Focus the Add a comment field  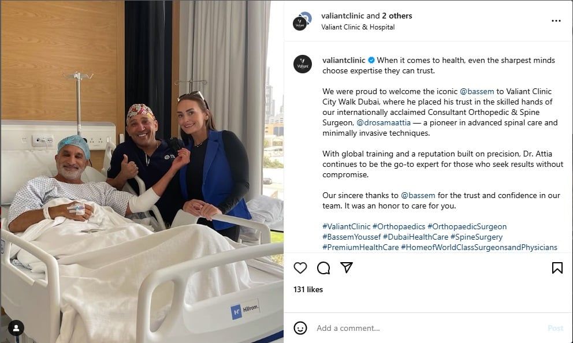[x=427, y=328]
